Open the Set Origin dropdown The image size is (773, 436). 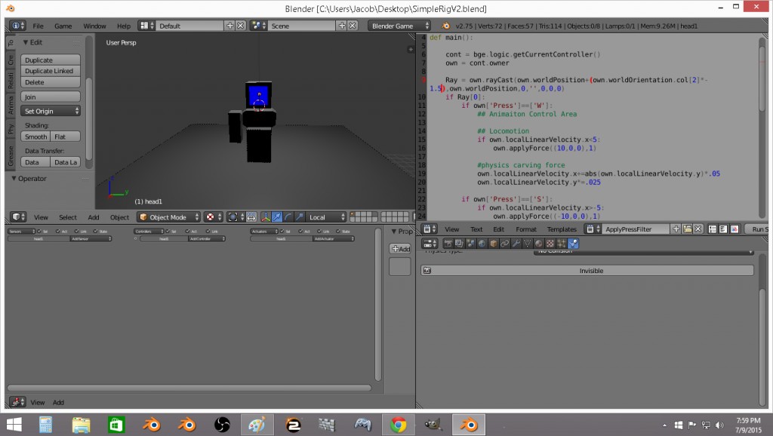click(51, 111)
